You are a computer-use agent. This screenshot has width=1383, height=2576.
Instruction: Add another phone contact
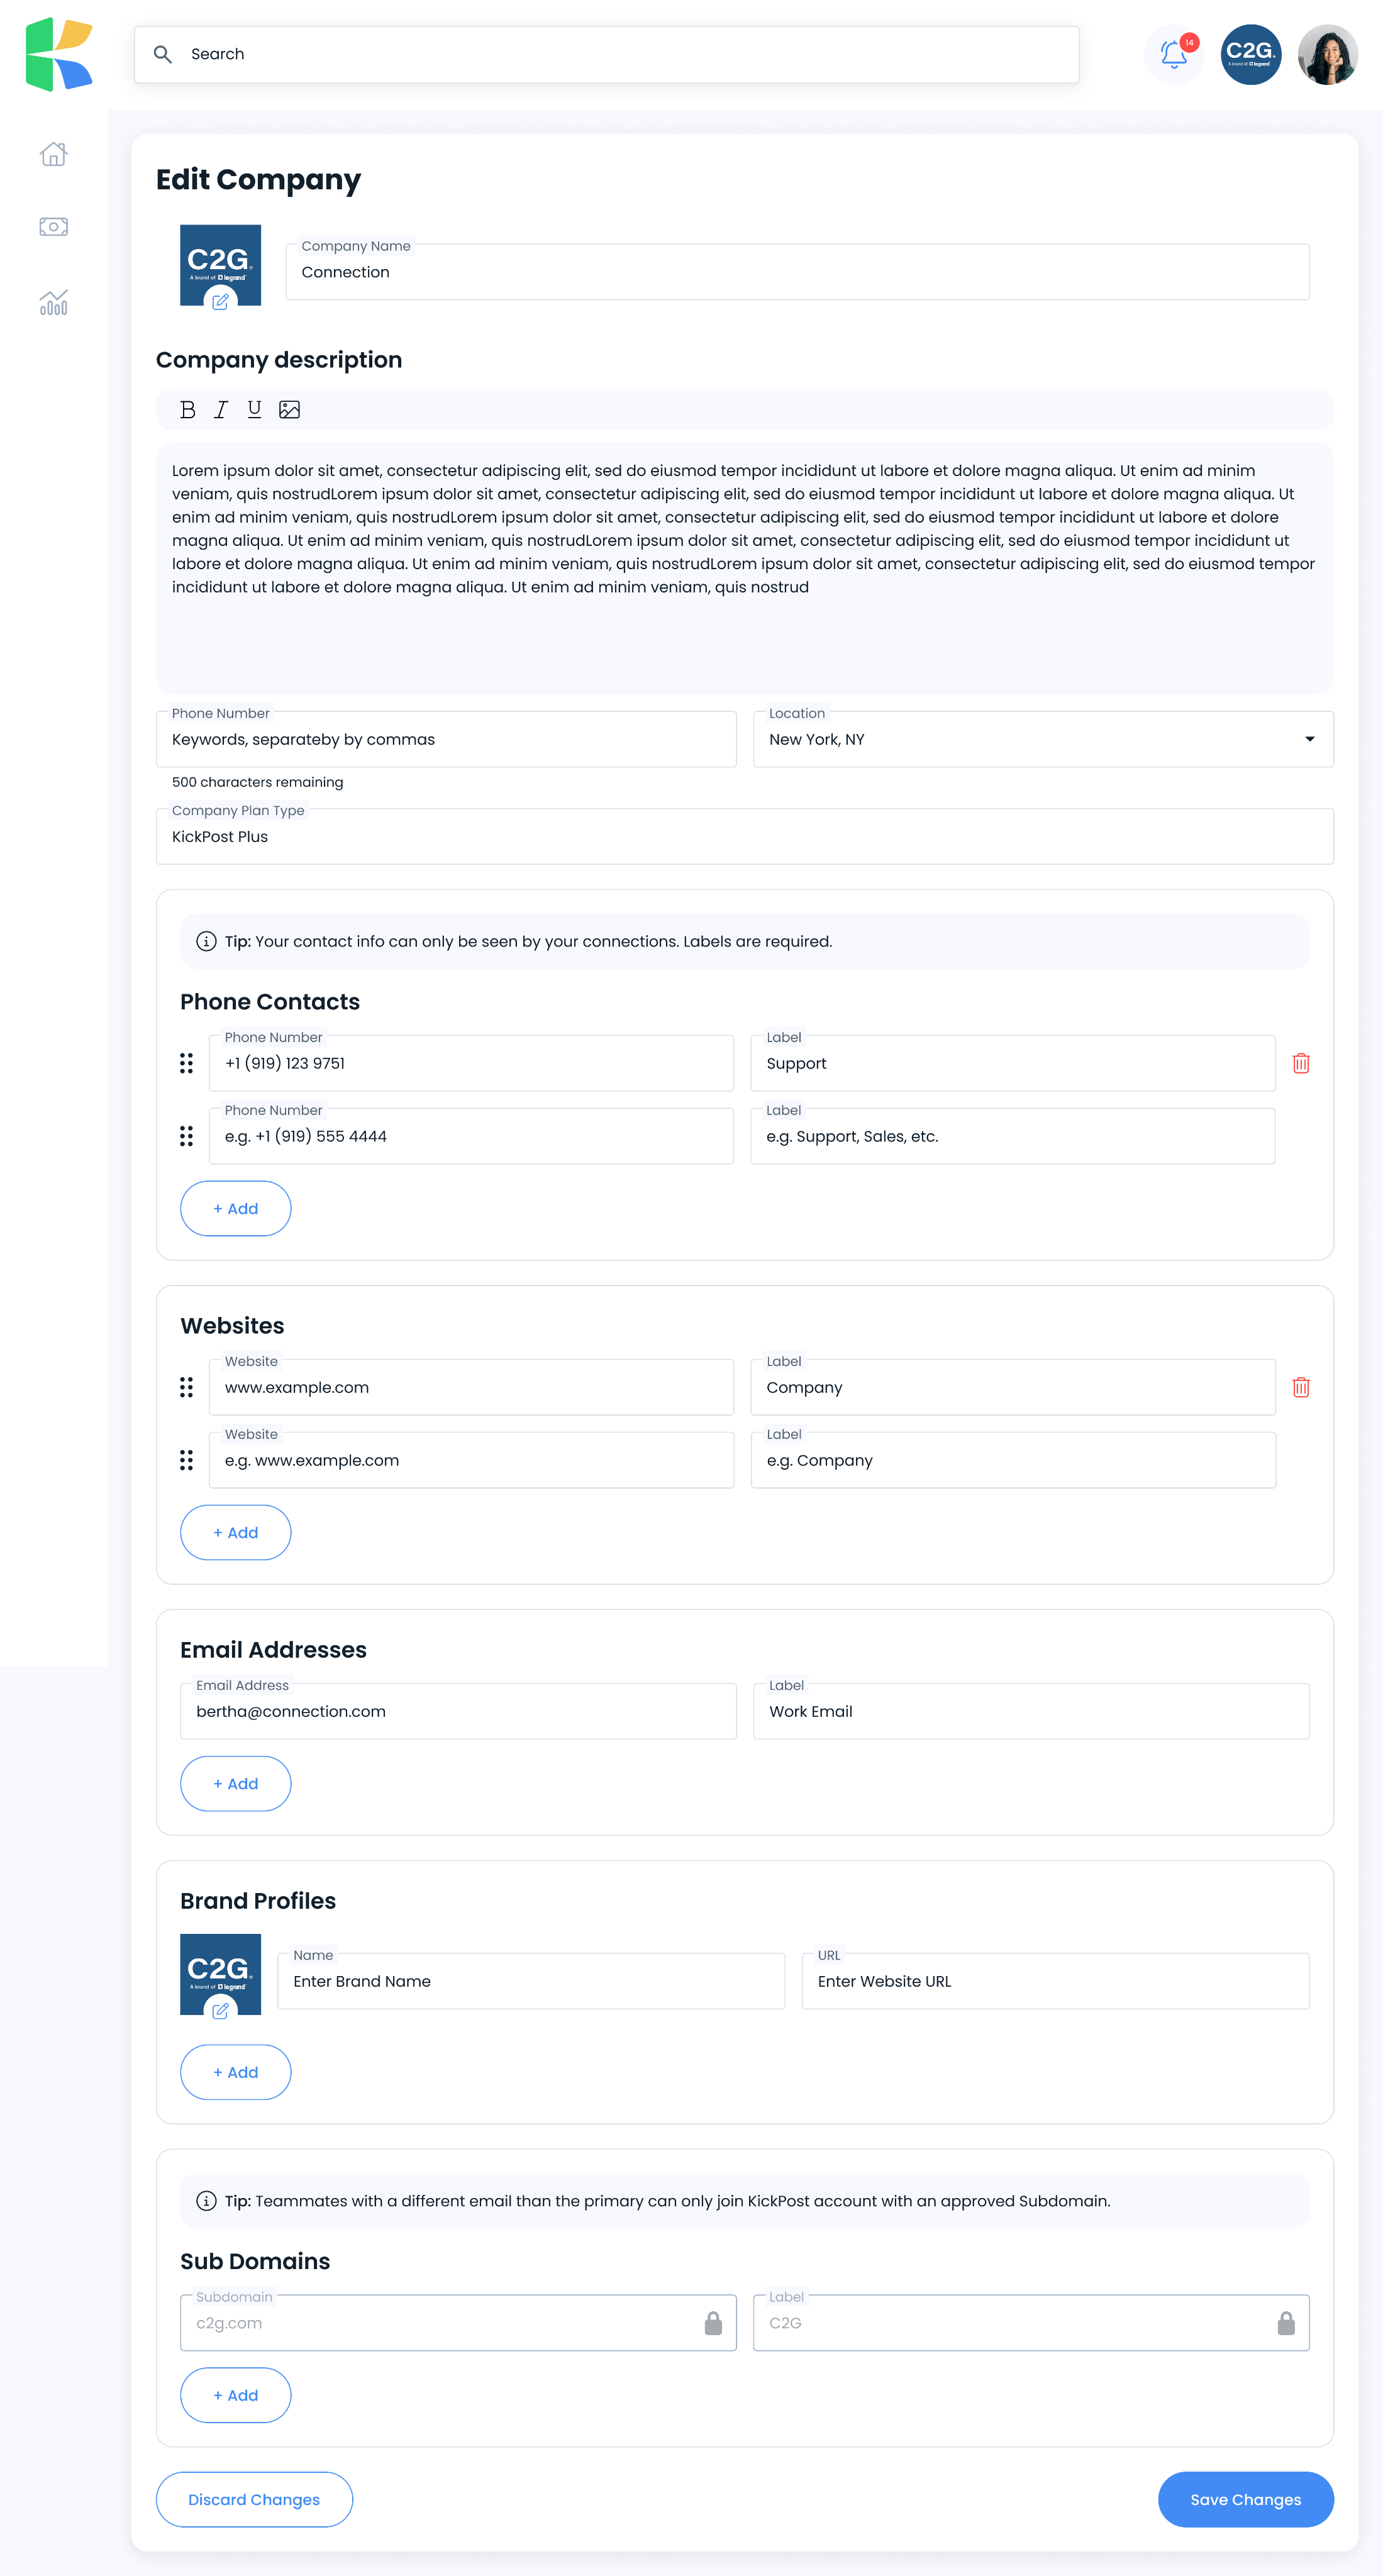[x=236, y=1209]
